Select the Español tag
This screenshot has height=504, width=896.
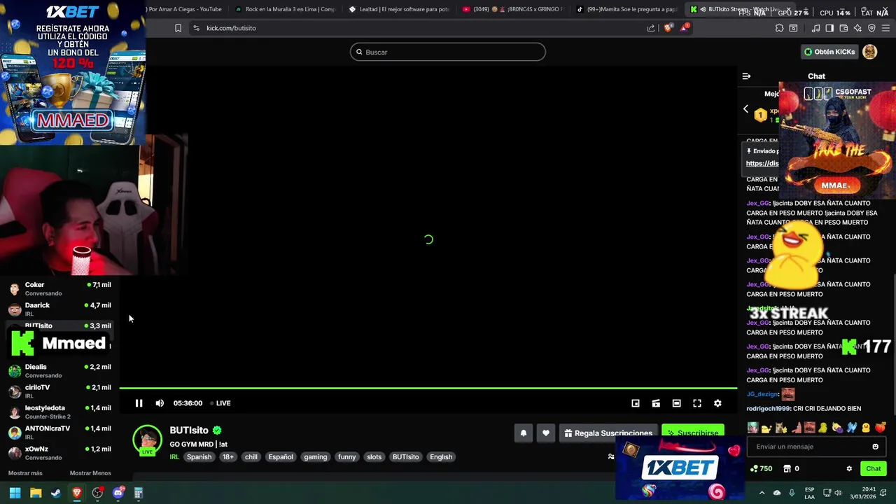point(281,457)
